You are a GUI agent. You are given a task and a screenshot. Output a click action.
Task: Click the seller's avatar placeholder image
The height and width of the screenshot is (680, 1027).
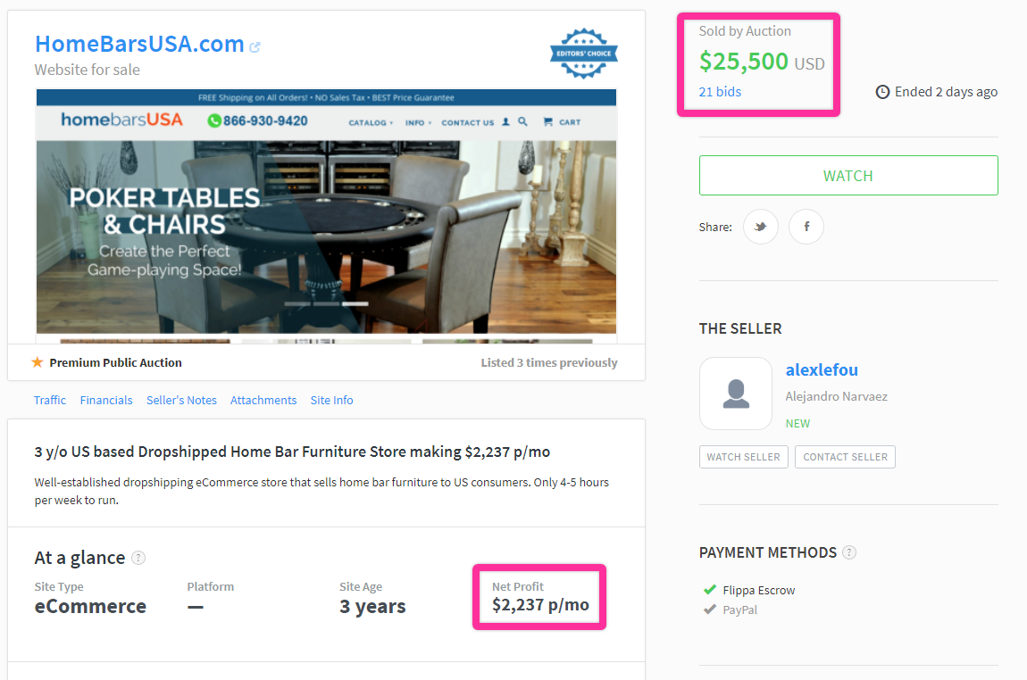coord(736,394)
